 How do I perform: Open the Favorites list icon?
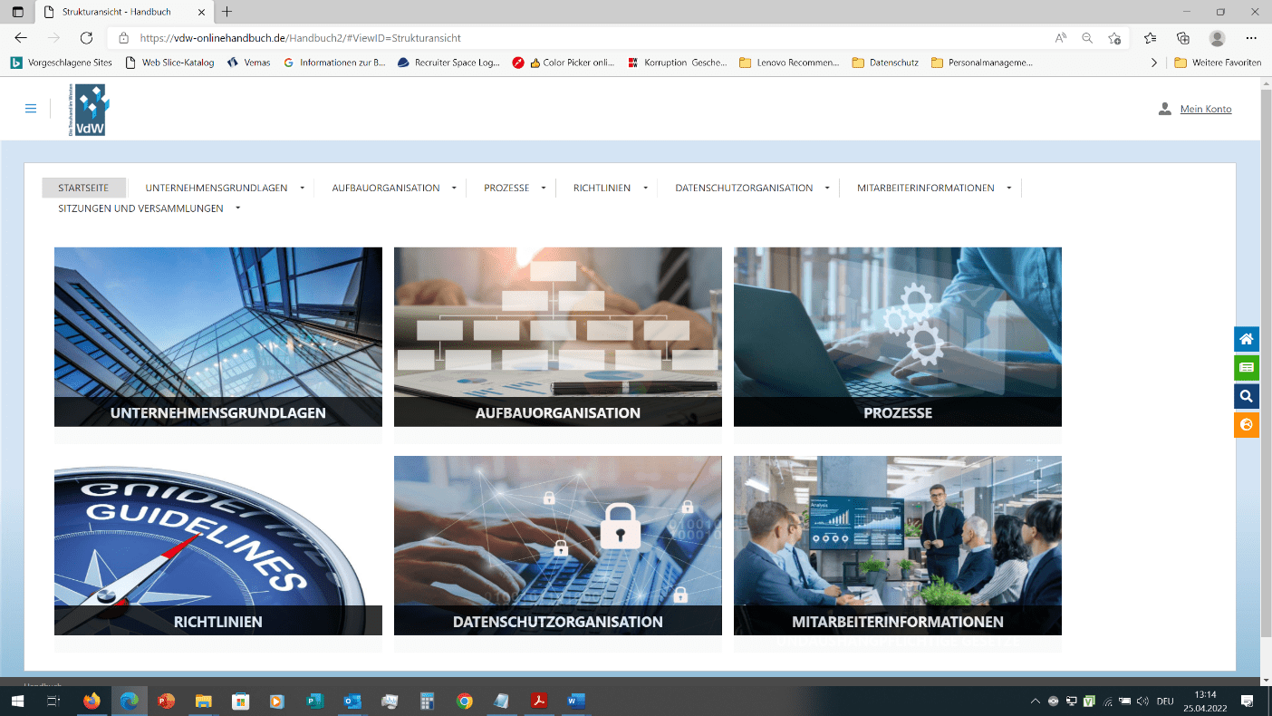tap(1150, 38)
